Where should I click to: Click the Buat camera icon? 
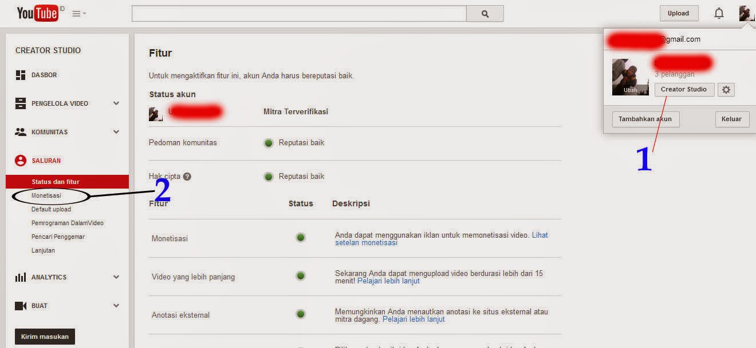click(21, 306)
